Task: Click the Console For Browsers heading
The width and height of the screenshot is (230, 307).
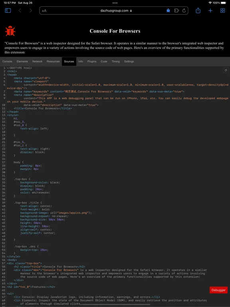Action: [115, 31]
